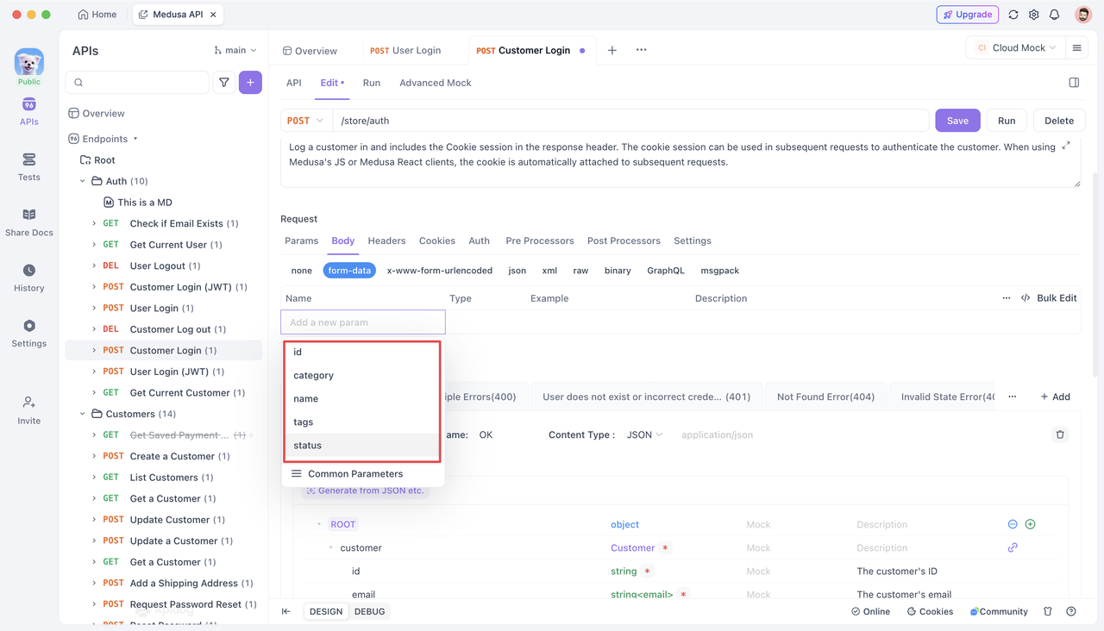Expand the description box with the arrows icon
The height and width of the screenshot is (631, 1104).
(1066, 146)
